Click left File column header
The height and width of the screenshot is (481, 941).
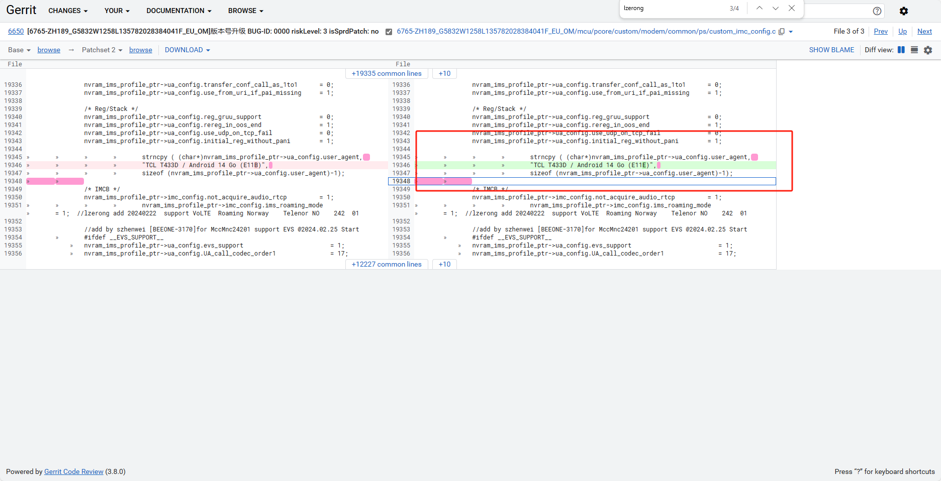[15, 64]
